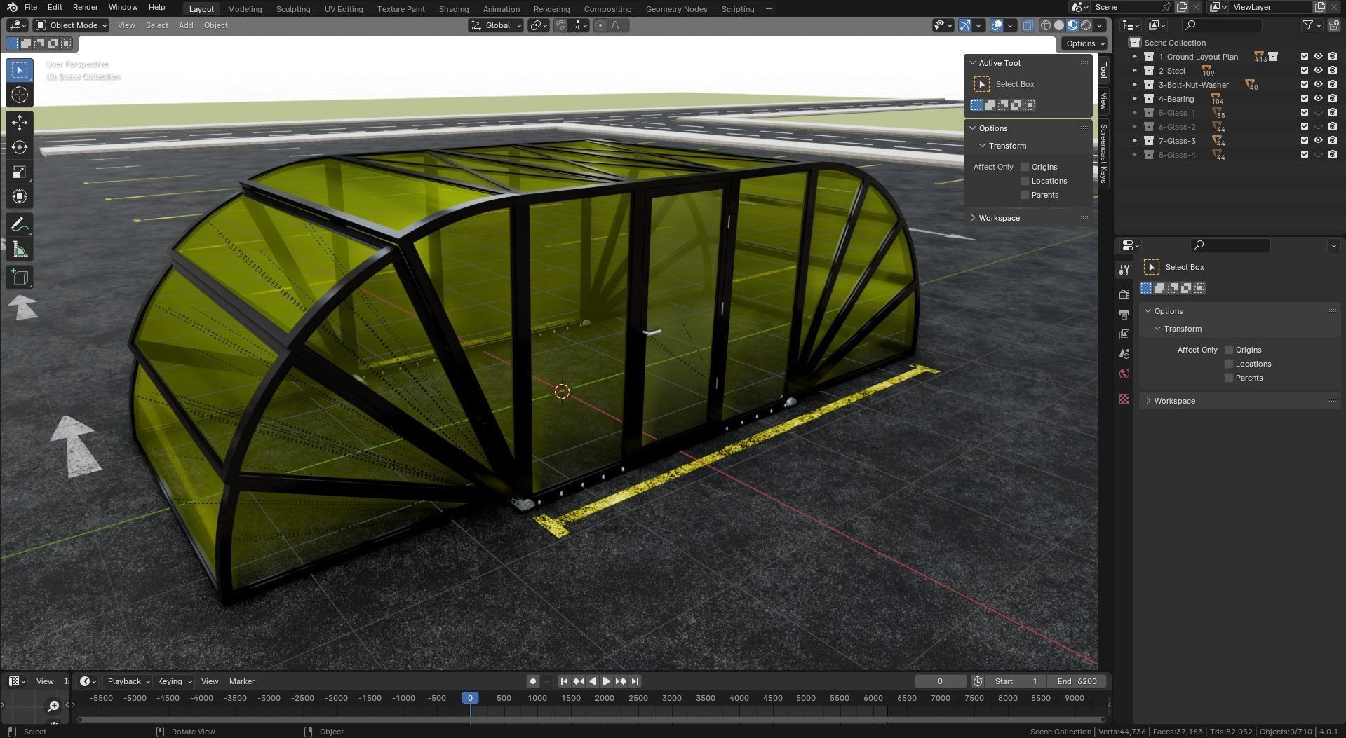Toggle auto keying record button
Viewport: 1346px width, 738px height.
[532, 681]
